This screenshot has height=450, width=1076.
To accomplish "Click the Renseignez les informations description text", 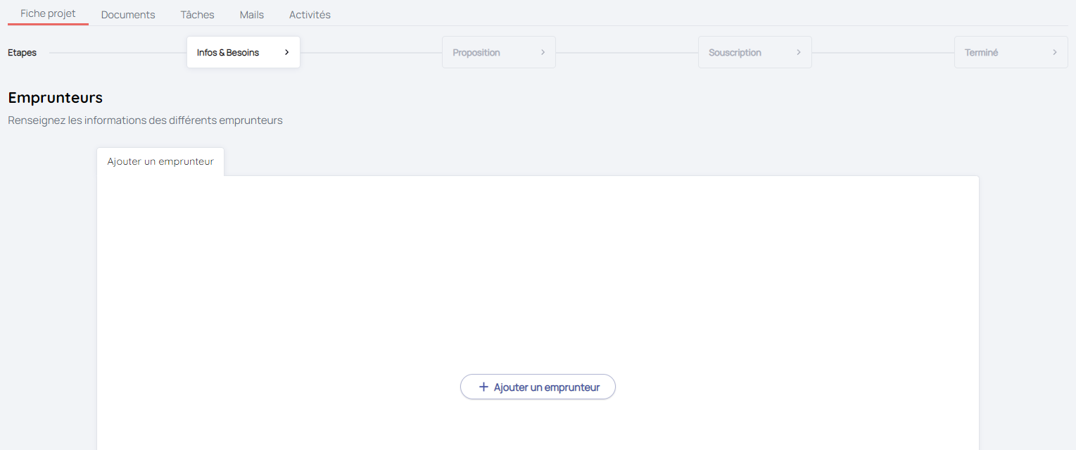I will 145,120.
